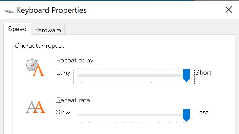Click the middle of the Repeat rate track

click(132, 115)
